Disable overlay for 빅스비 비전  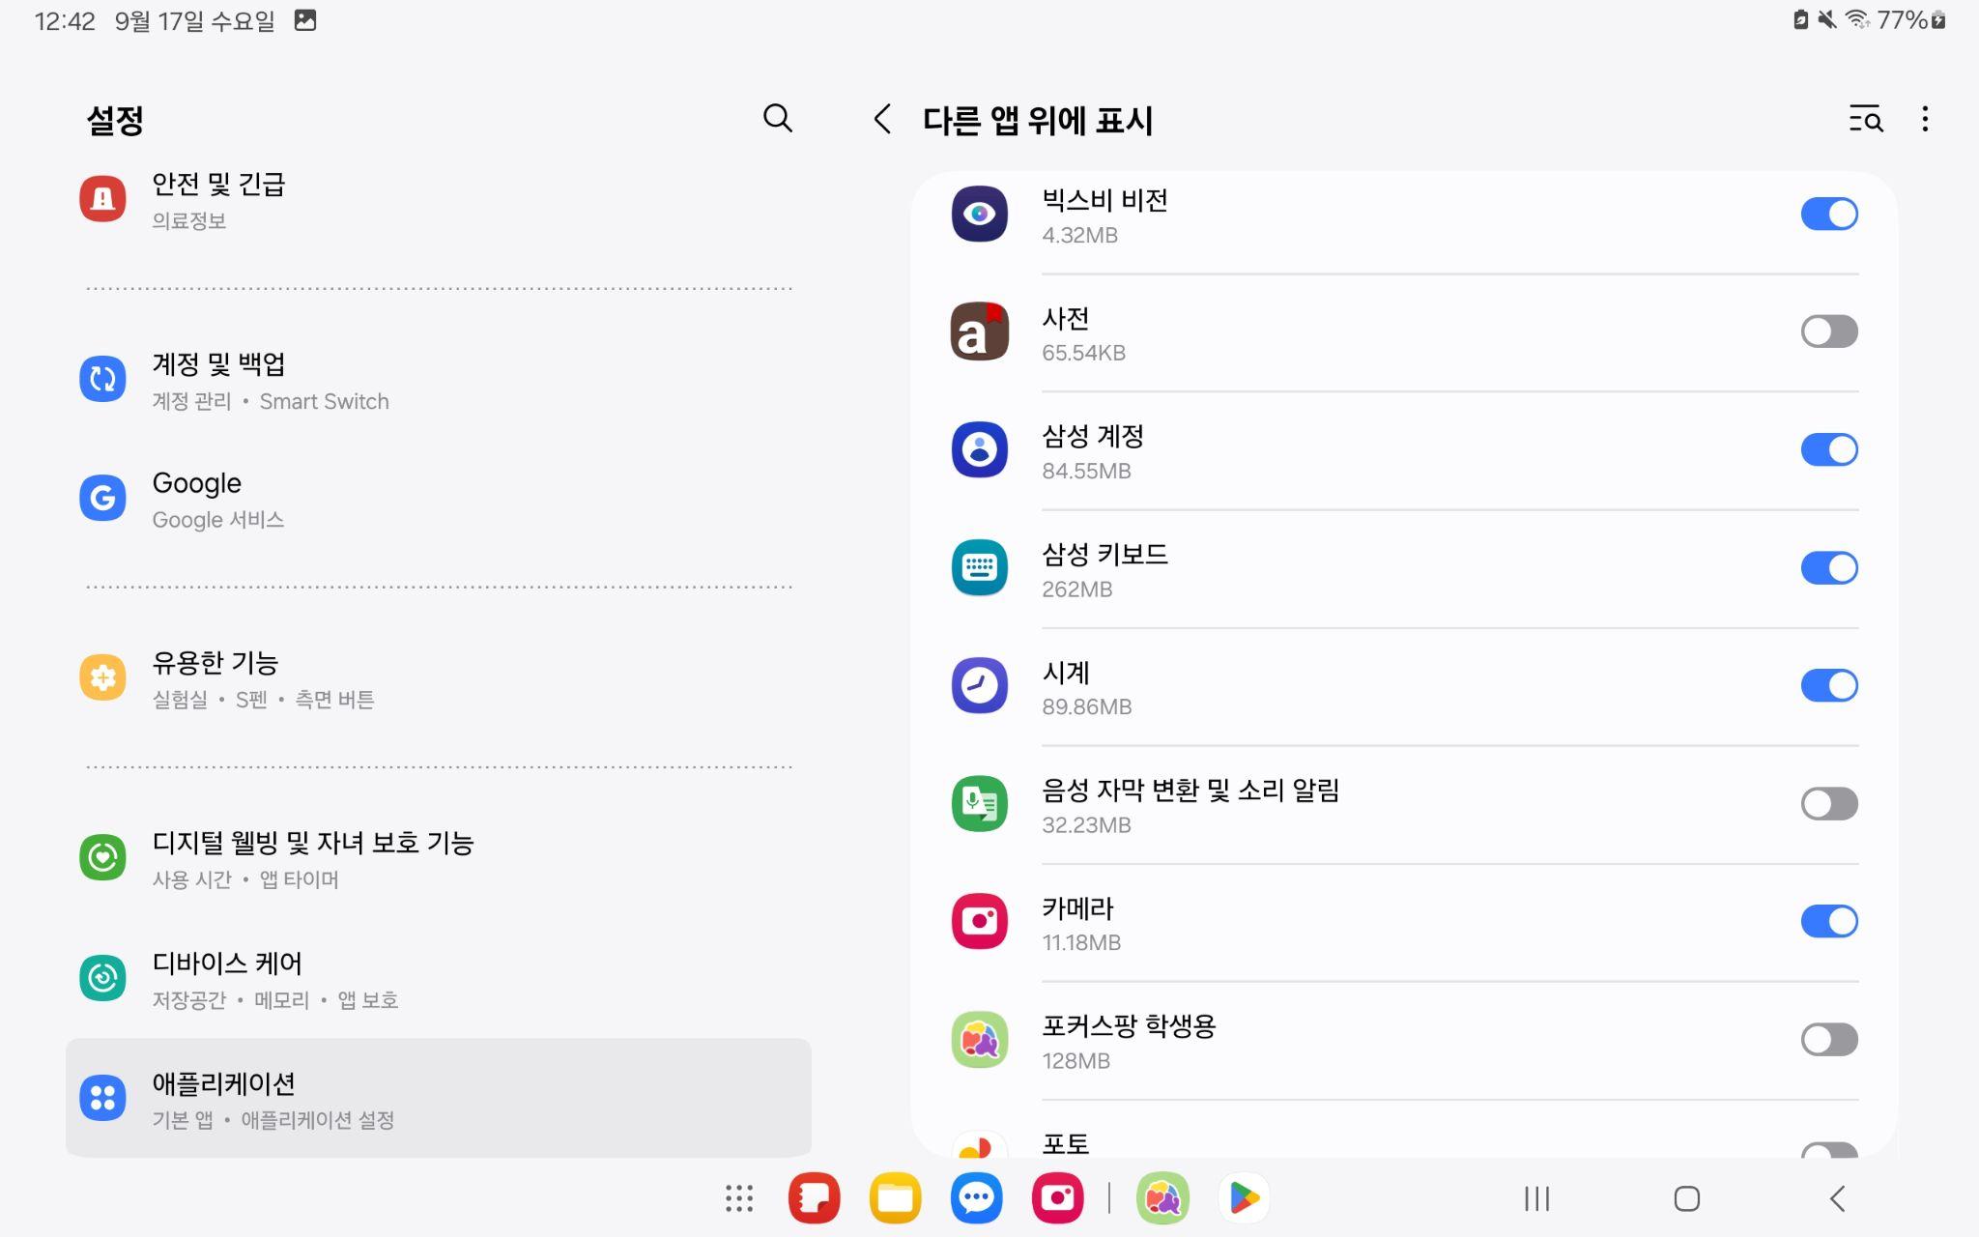point(1828,214)
